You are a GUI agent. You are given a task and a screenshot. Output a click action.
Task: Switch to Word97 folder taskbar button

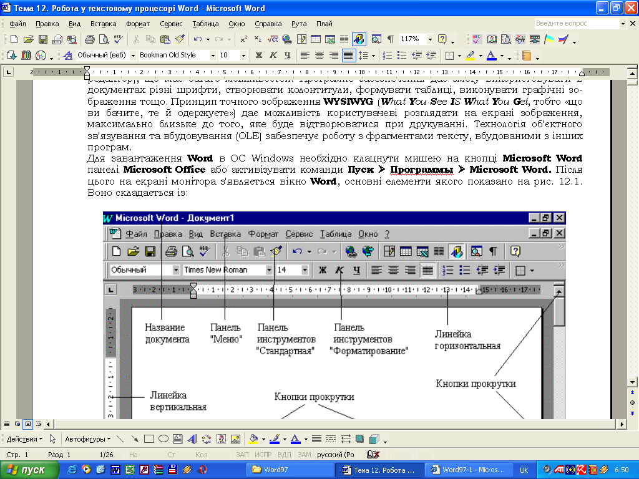click(290, 470)
